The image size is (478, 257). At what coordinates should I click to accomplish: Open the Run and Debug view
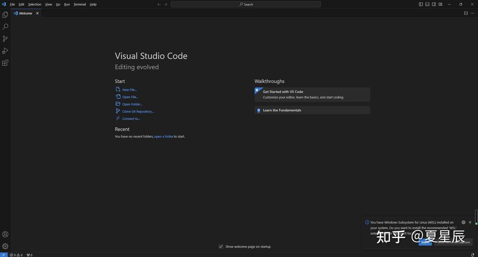[5, 51]
